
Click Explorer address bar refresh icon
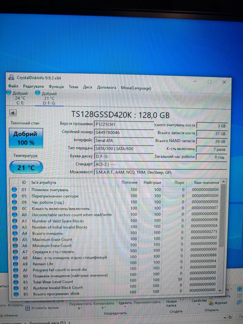coord(230,317)
